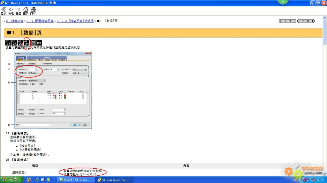This screenshot has width=327, height=183.
Task: Go back with the 后退 toolbar icon
Action: (x=11, y=11)
